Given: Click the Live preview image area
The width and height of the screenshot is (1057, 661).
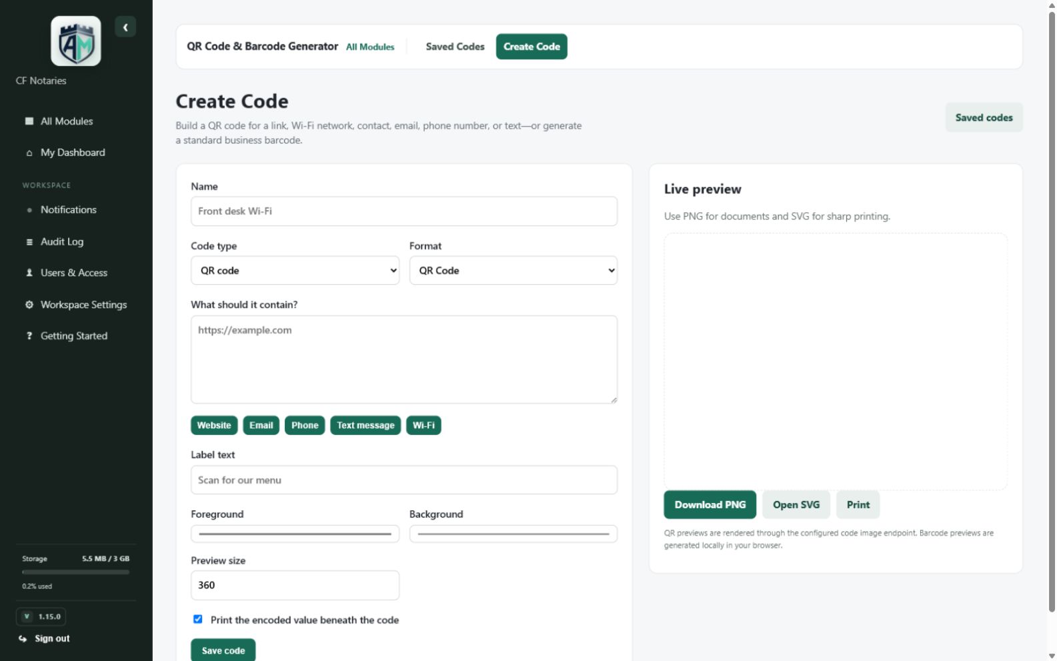Looking at the screenshot, I should 836,362.
